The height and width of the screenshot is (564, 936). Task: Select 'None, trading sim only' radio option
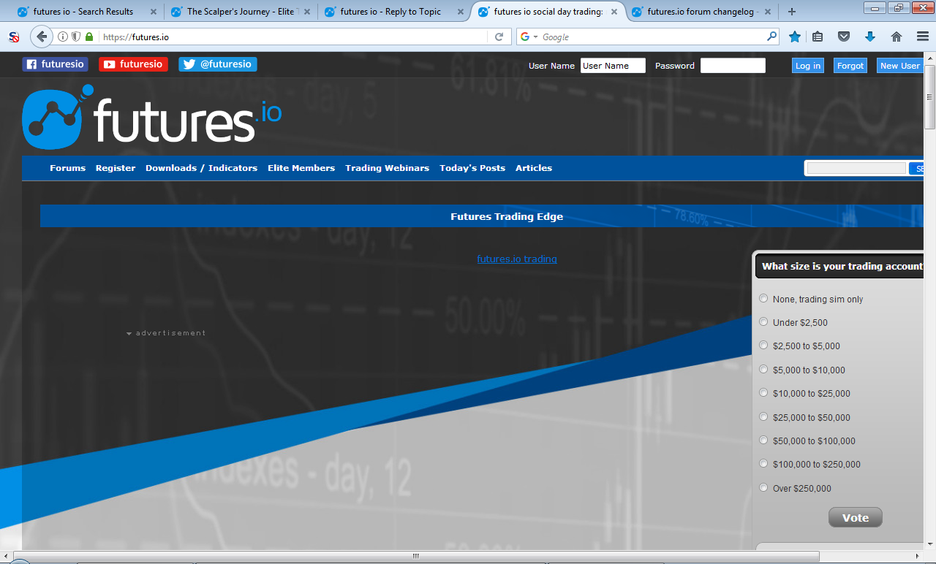pyautogui.click(x=763, y=299)
